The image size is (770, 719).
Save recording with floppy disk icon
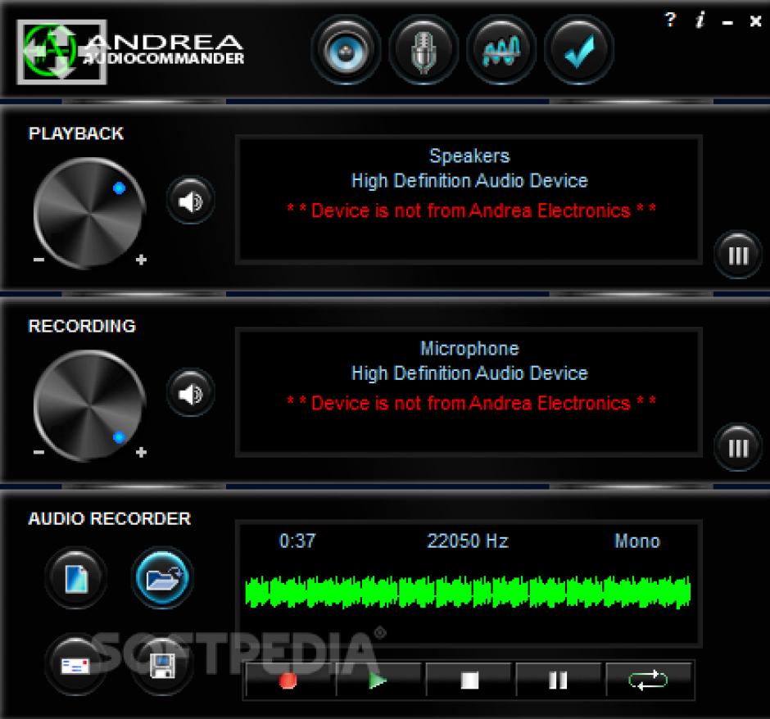coord(162,666)
